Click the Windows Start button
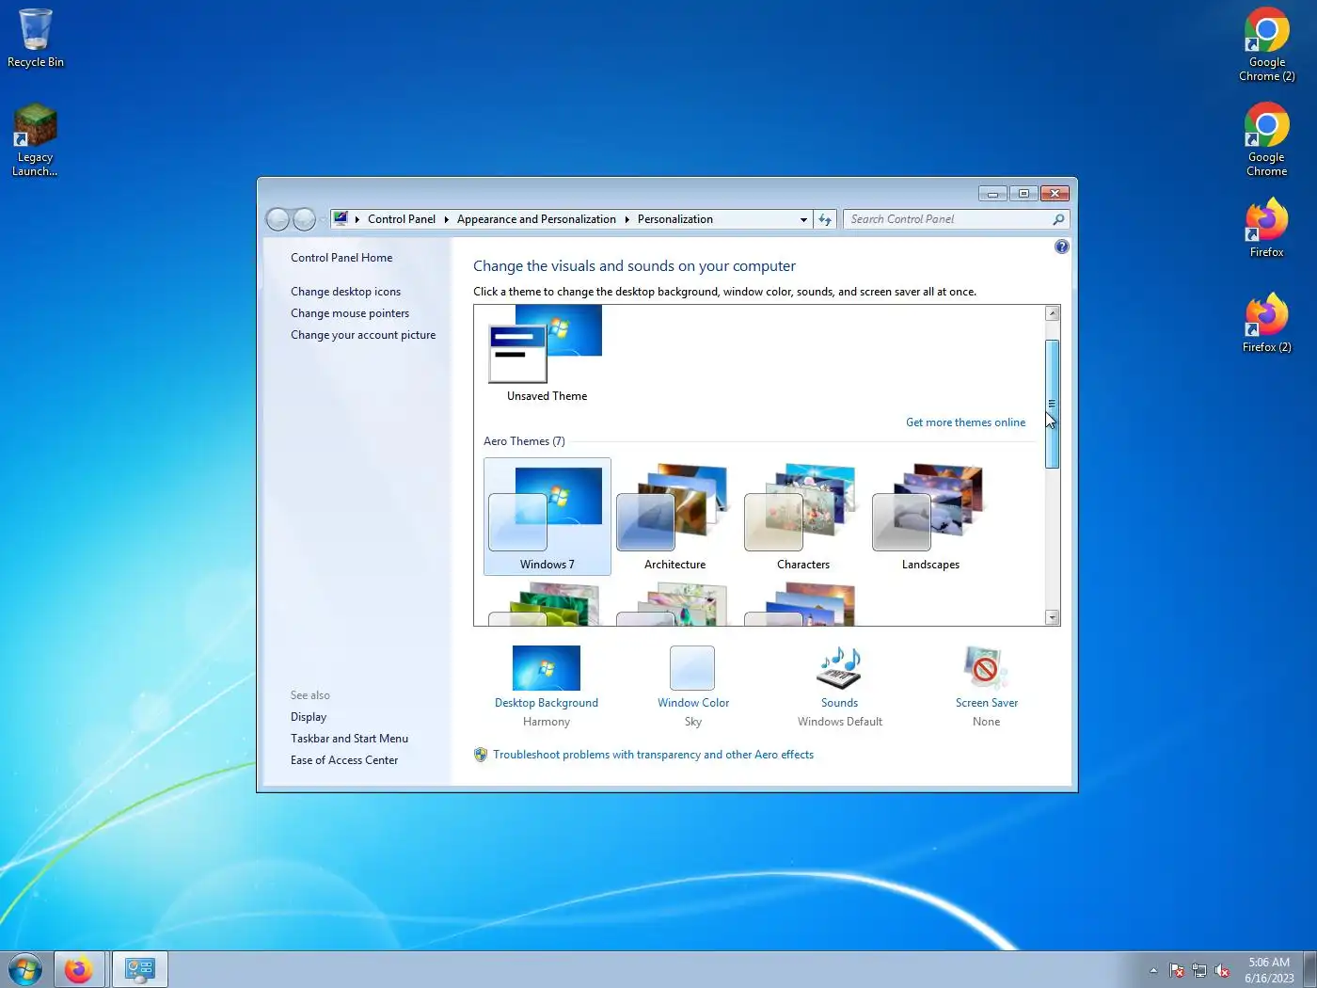This screenshot has height=988, width=1317. pos(25,969)
